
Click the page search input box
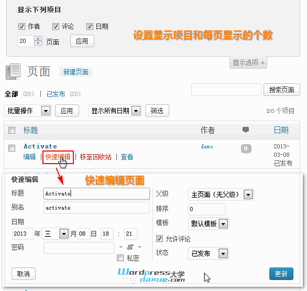coord(226,90)
